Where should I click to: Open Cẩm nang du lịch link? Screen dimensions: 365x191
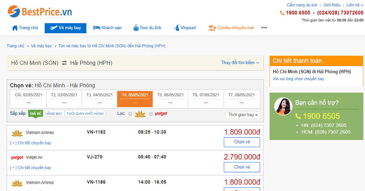[302, 5]
